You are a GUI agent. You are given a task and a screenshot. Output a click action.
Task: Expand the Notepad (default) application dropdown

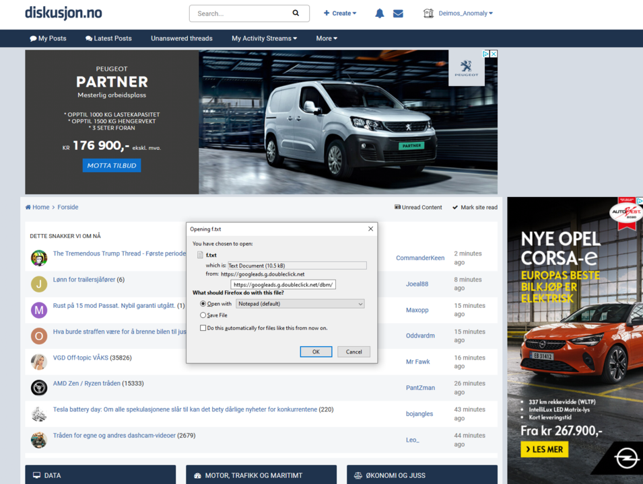tap(300, 304)
